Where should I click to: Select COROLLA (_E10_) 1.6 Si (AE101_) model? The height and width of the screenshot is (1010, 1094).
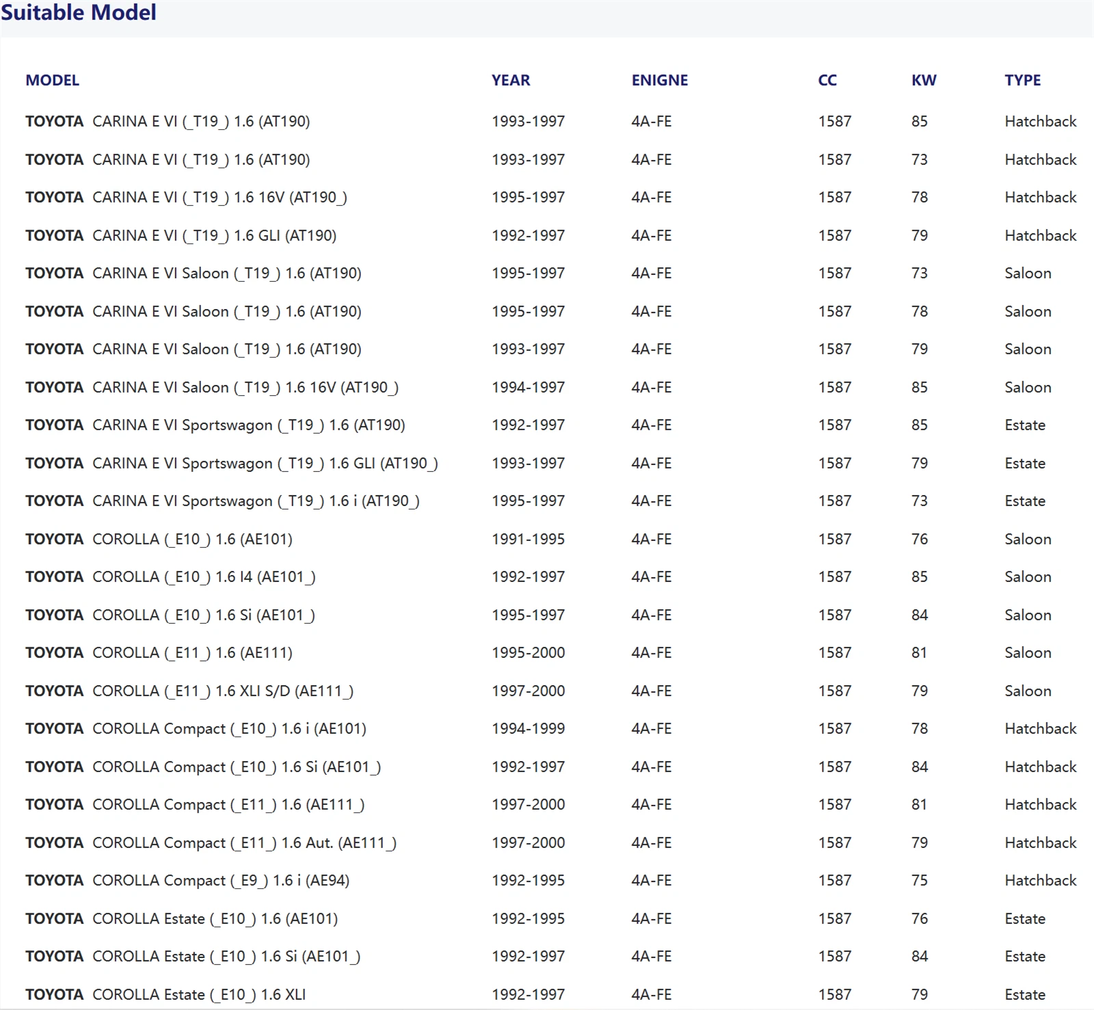click(x=170, y=615)
